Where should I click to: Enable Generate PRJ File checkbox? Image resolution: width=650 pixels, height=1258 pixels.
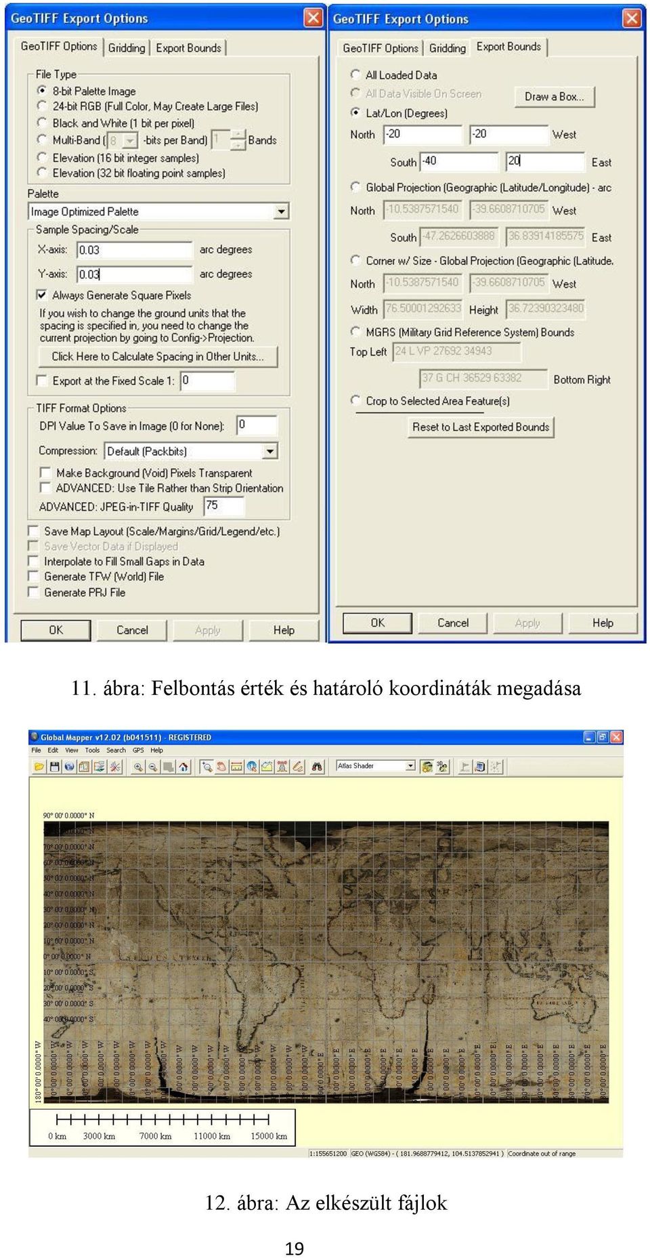pyautogui.click(x=32, y=591)
